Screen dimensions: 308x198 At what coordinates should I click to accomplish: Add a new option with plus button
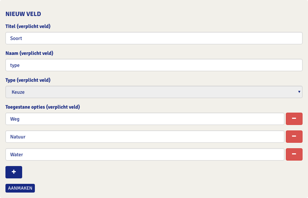click(14, 172)
